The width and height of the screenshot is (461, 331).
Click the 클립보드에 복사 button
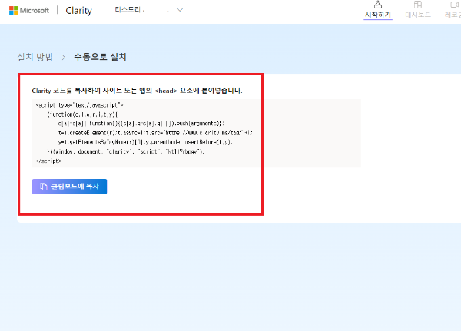(69, 187)
